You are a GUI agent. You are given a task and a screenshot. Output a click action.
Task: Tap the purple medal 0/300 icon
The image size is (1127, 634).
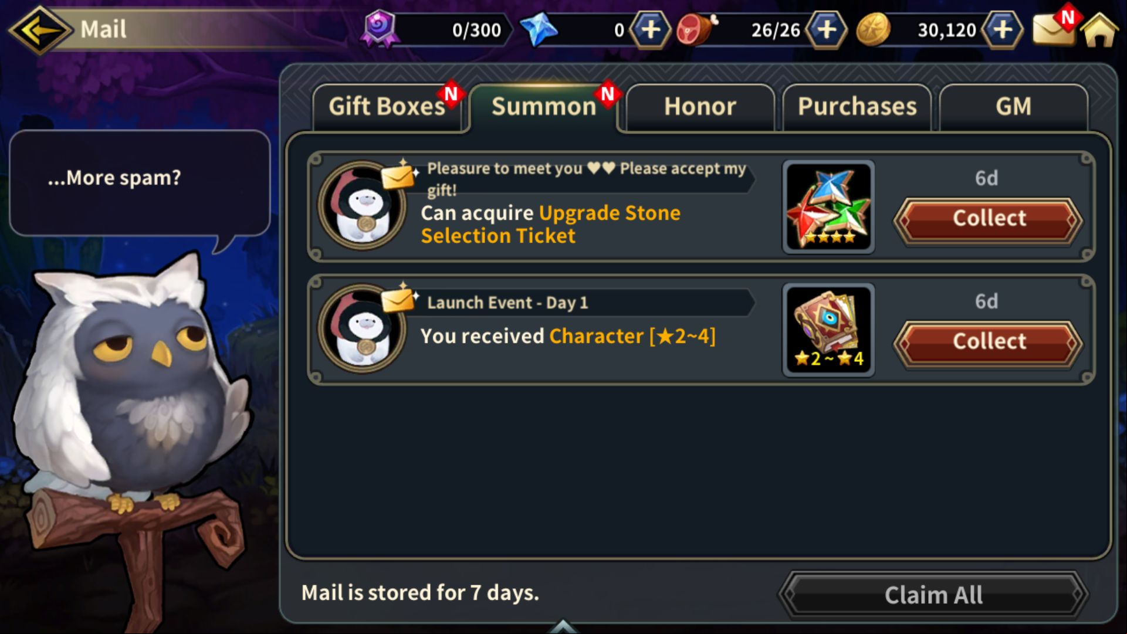(x=380, y=28)
